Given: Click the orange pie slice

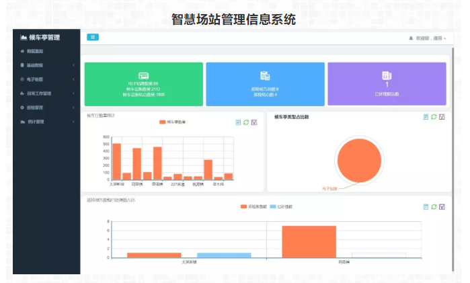Looking at the screenshot, I should [359, 161].
